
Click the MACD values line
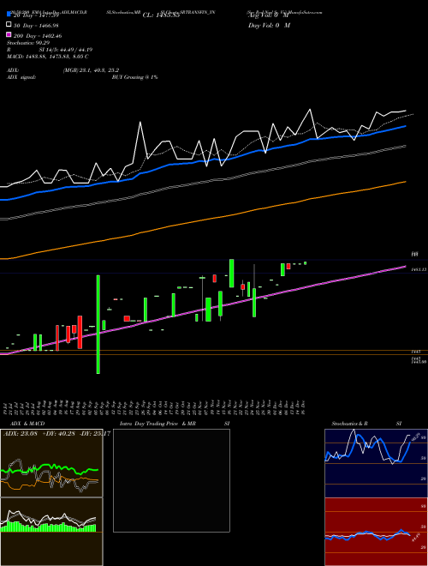pos(47,57)
